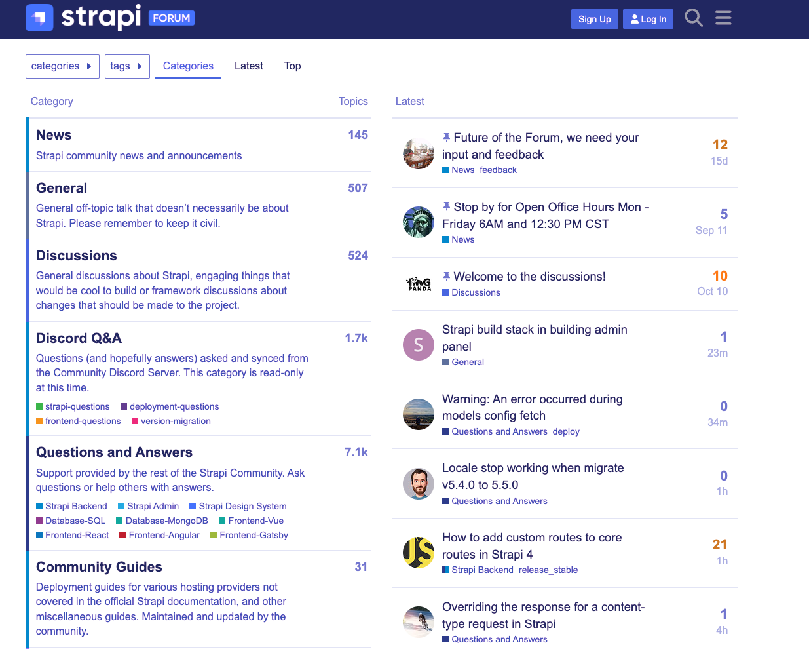The width and height of the screenshot is (809, 649).
Task: Click the Sign Up button
Action: click(x=595, y=19)
